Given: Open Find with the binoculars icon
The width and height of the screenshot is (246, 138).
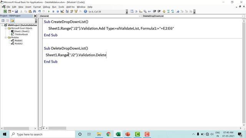Looking at the screenshot, I should pos(34,11).
